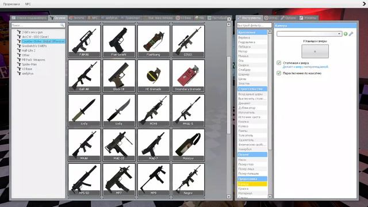Viewport: 368px width, 207px height.
Task: Toggle the Переключение по нажатию checkbox
Action: (x=279, y=73)
